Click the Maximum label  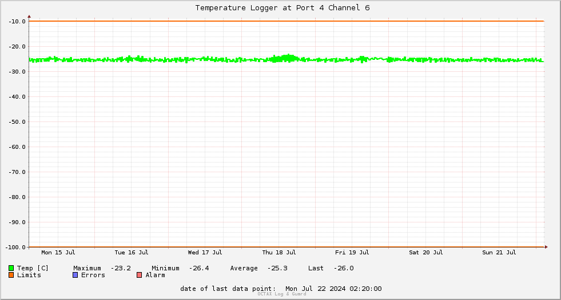point(87,268)
